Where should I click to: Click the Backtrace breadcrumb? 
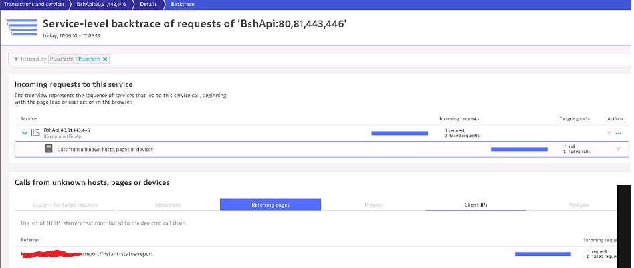pos(183,4)
